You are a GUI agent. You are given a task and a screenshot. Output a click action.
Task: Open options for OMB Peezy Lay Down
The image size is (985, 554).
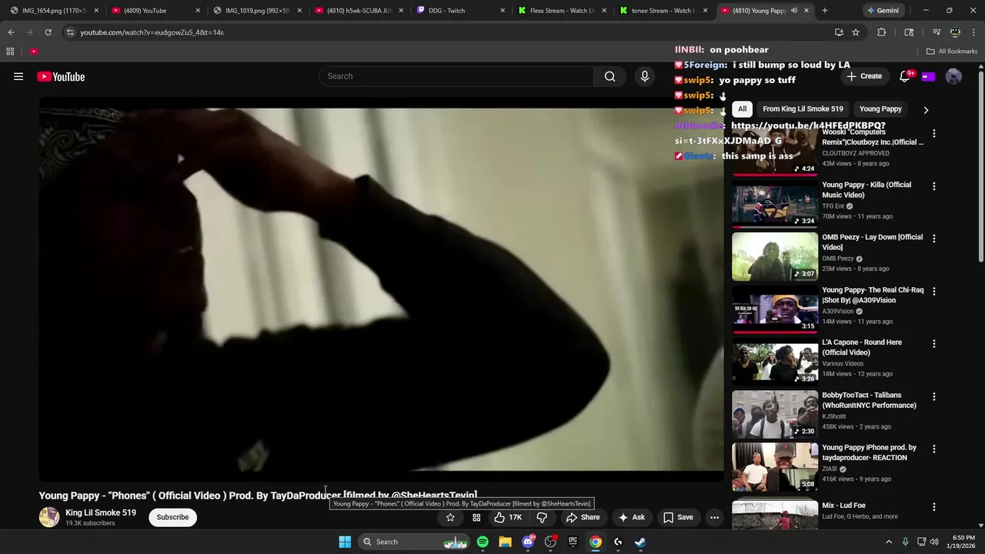934,239
